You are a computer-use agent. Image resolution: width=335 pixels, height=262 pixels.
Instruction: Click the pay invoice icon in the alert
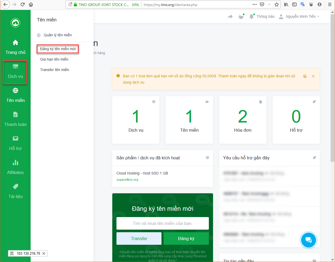[x=305, y=76]
